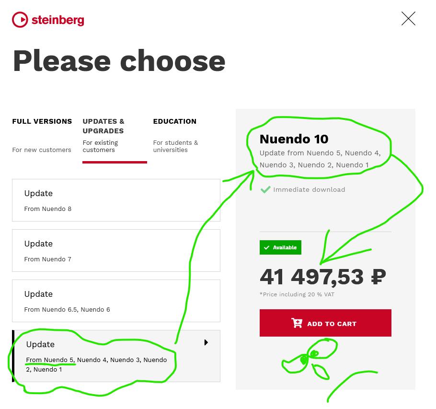The image size is (436, 409).
Task: Click the price including VAT note
Action: [x=297, y=294]
